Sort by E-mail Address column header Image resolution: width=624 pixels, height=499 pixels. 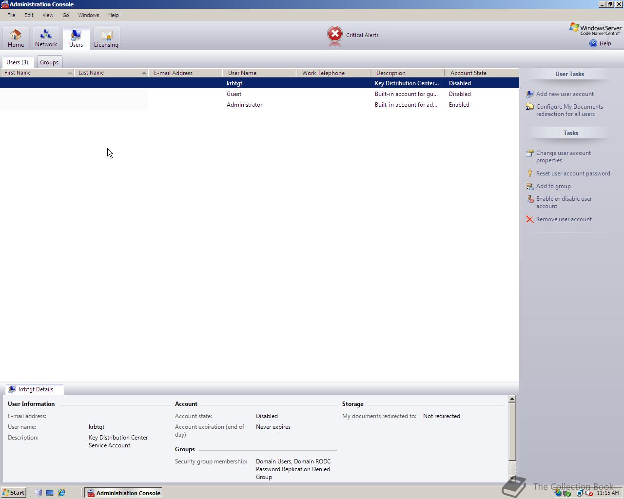(185, 73)
